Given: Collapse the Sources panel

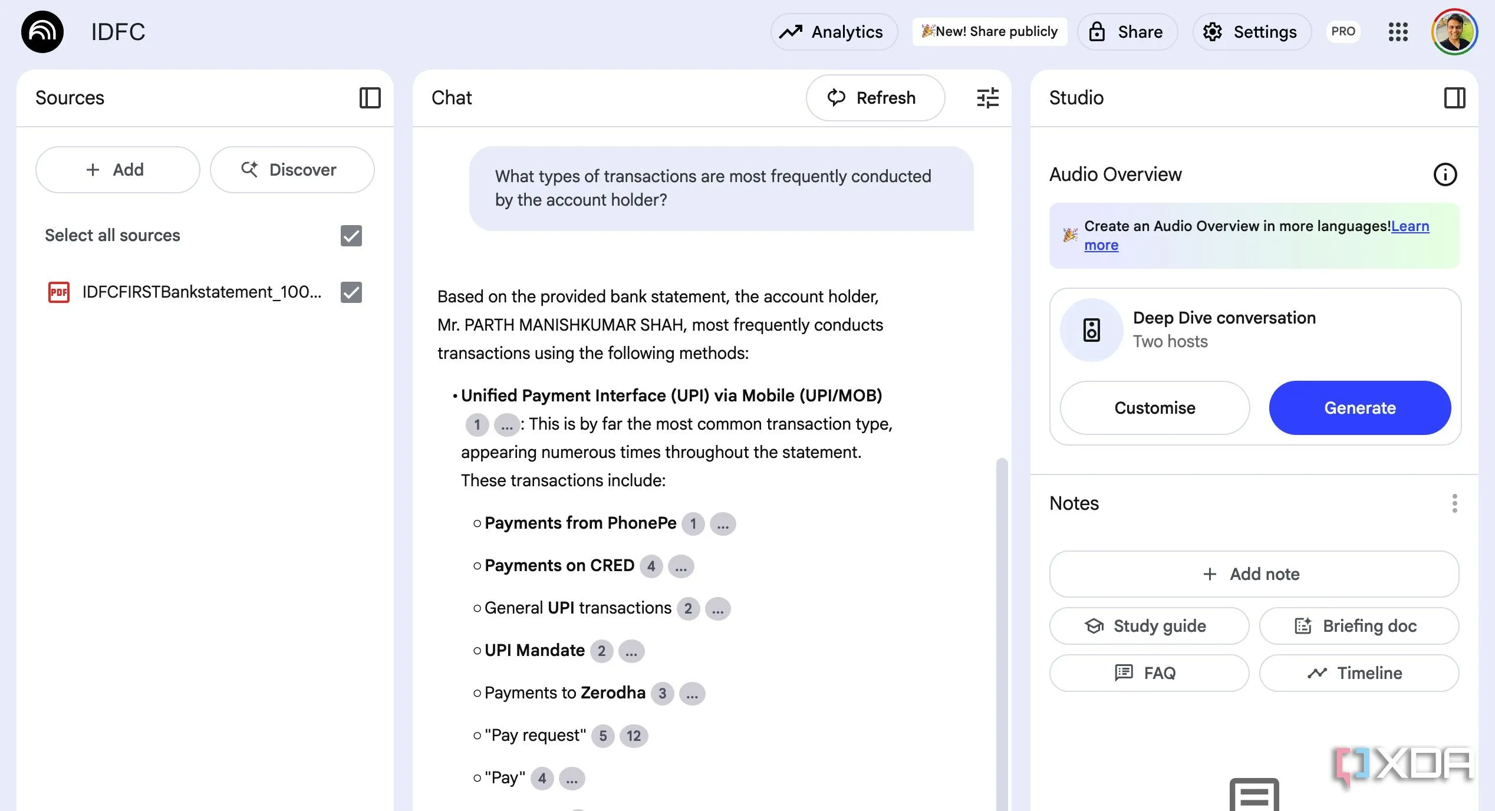Looking at the screenshot, I should pos(370,98).
